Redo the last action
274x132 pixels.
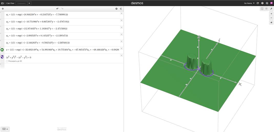62,8
